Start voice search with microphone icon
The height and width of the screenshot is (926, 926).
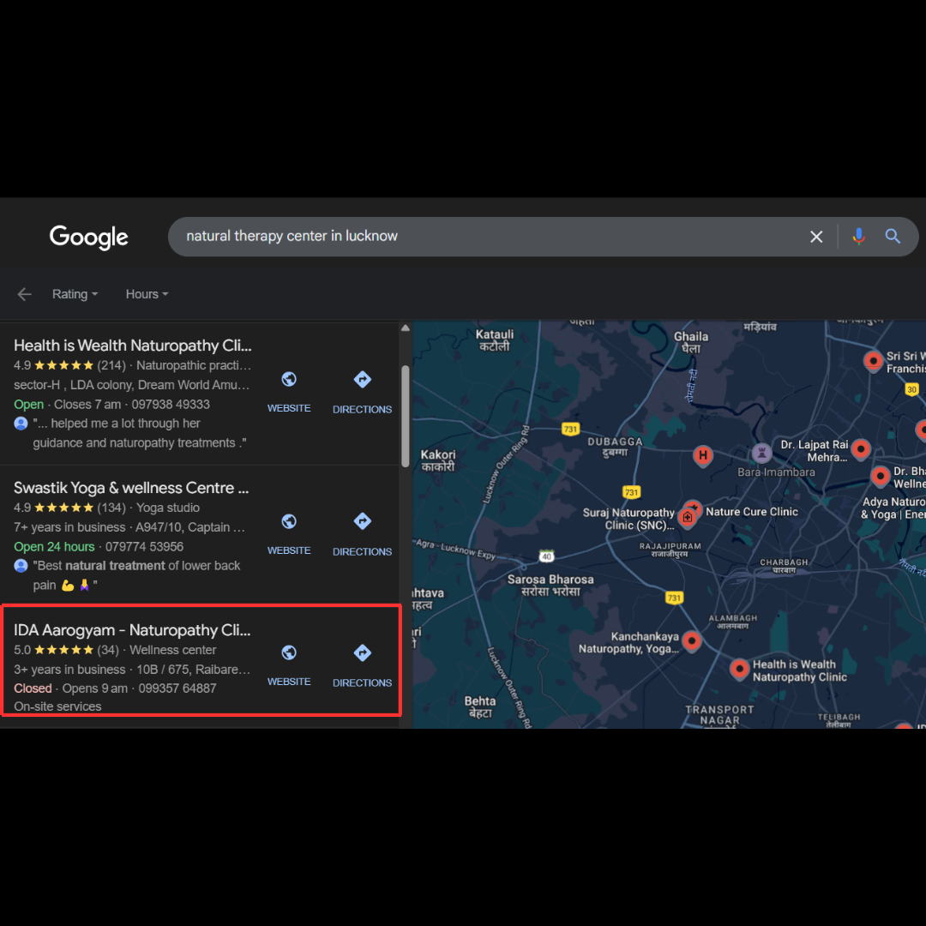pyautogui.click(x=858, y=237)
